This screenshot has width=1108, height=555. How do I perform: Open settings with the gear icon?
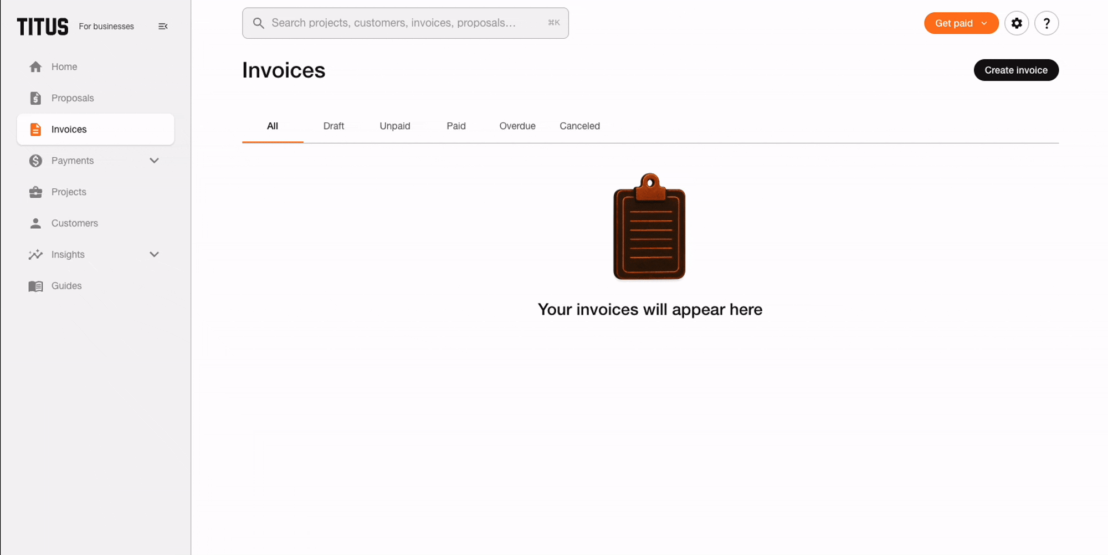coord(1017,23)
